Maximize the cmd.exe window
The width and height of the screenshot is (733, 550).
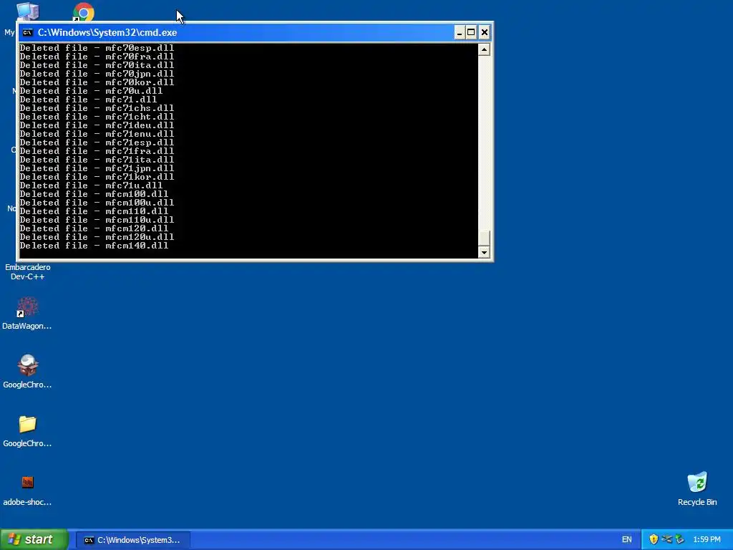tap(471, 32)
